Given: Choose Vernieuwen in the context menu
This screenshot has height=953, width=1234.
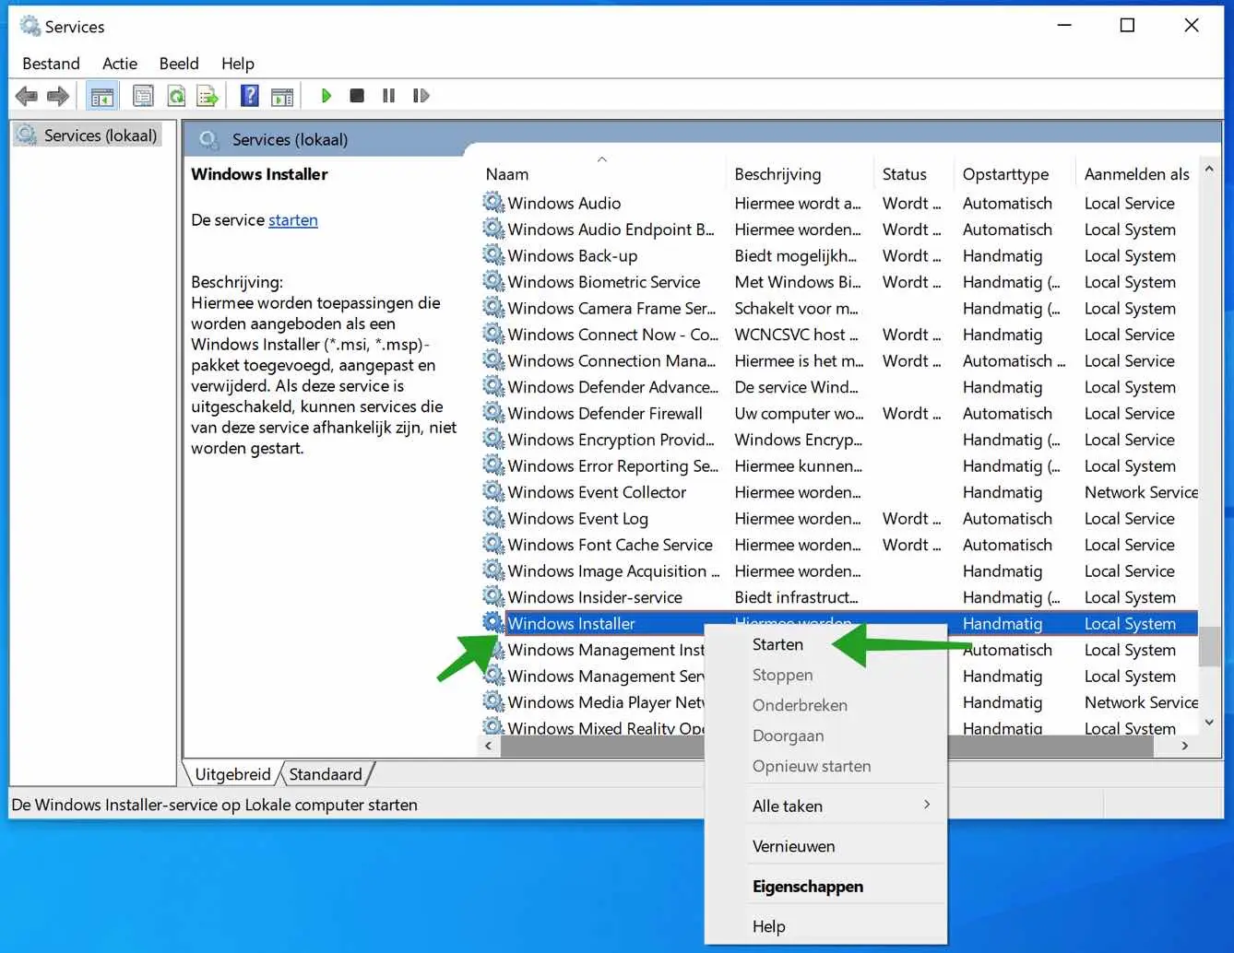Looking at the screenshot, I should coord(825,846).
